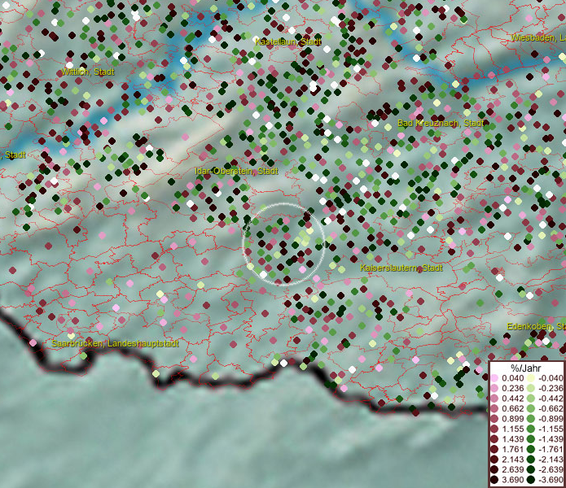The width and height of the screenshot is (566, 488).
Task: Click the darkest green swatch for -3.690
Action: (x=531, y=480)
